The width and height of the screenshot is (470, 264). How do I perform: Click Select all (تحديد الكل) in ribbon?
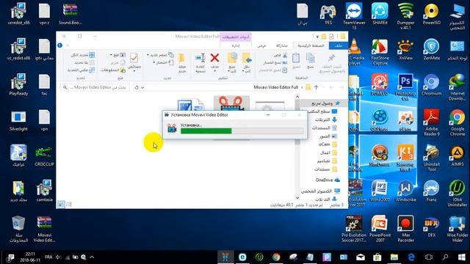pos(83,55)
